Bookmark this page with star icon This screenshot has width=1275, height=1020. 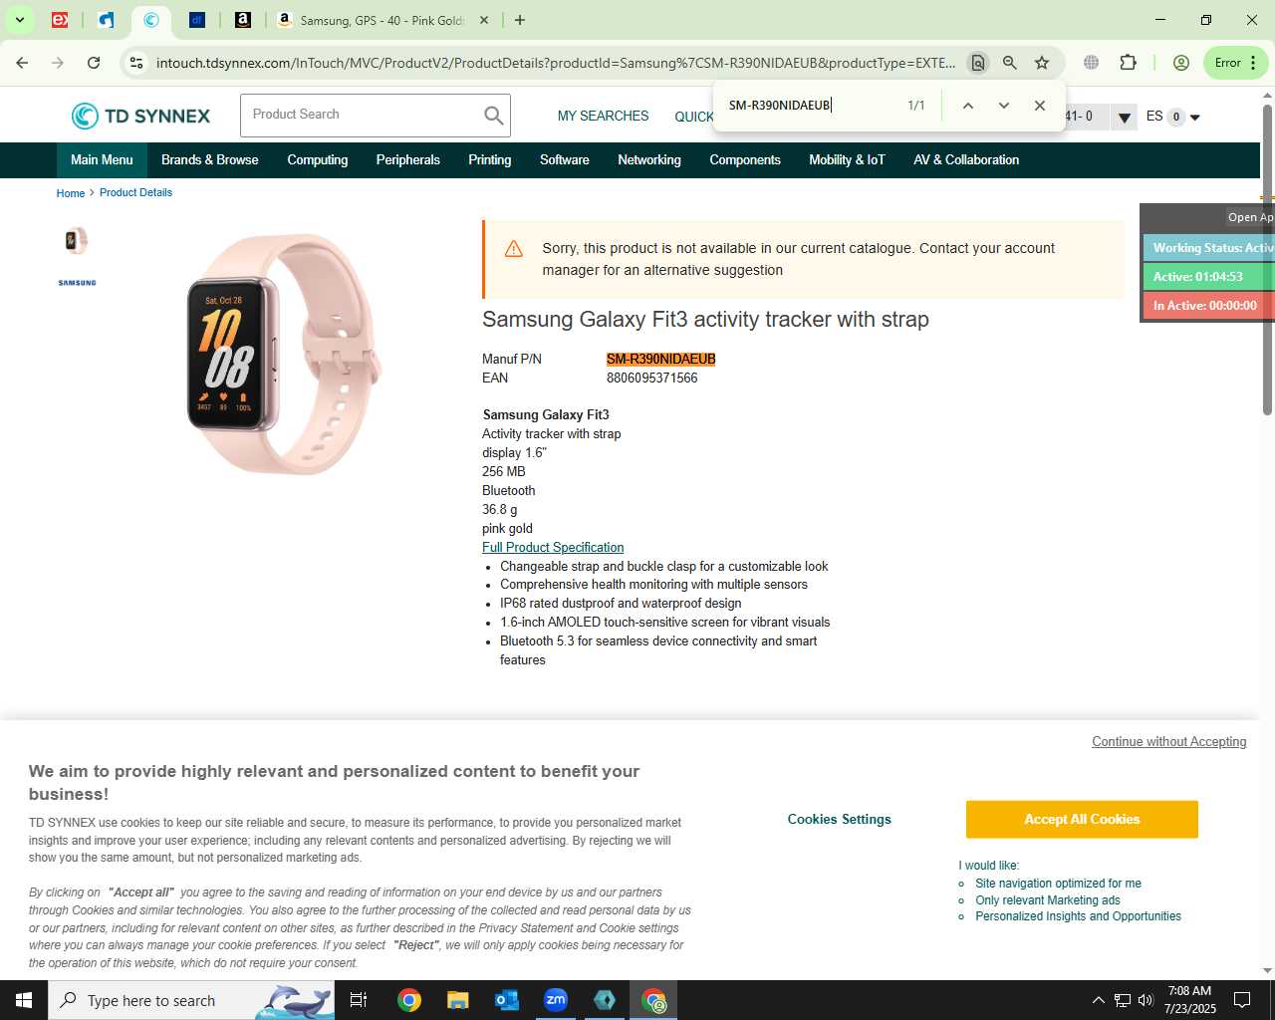[x=1042, y=63]
